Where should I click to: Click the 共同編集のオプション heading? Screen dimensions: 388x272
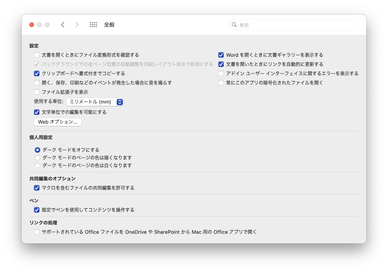[x=53, y=179]
